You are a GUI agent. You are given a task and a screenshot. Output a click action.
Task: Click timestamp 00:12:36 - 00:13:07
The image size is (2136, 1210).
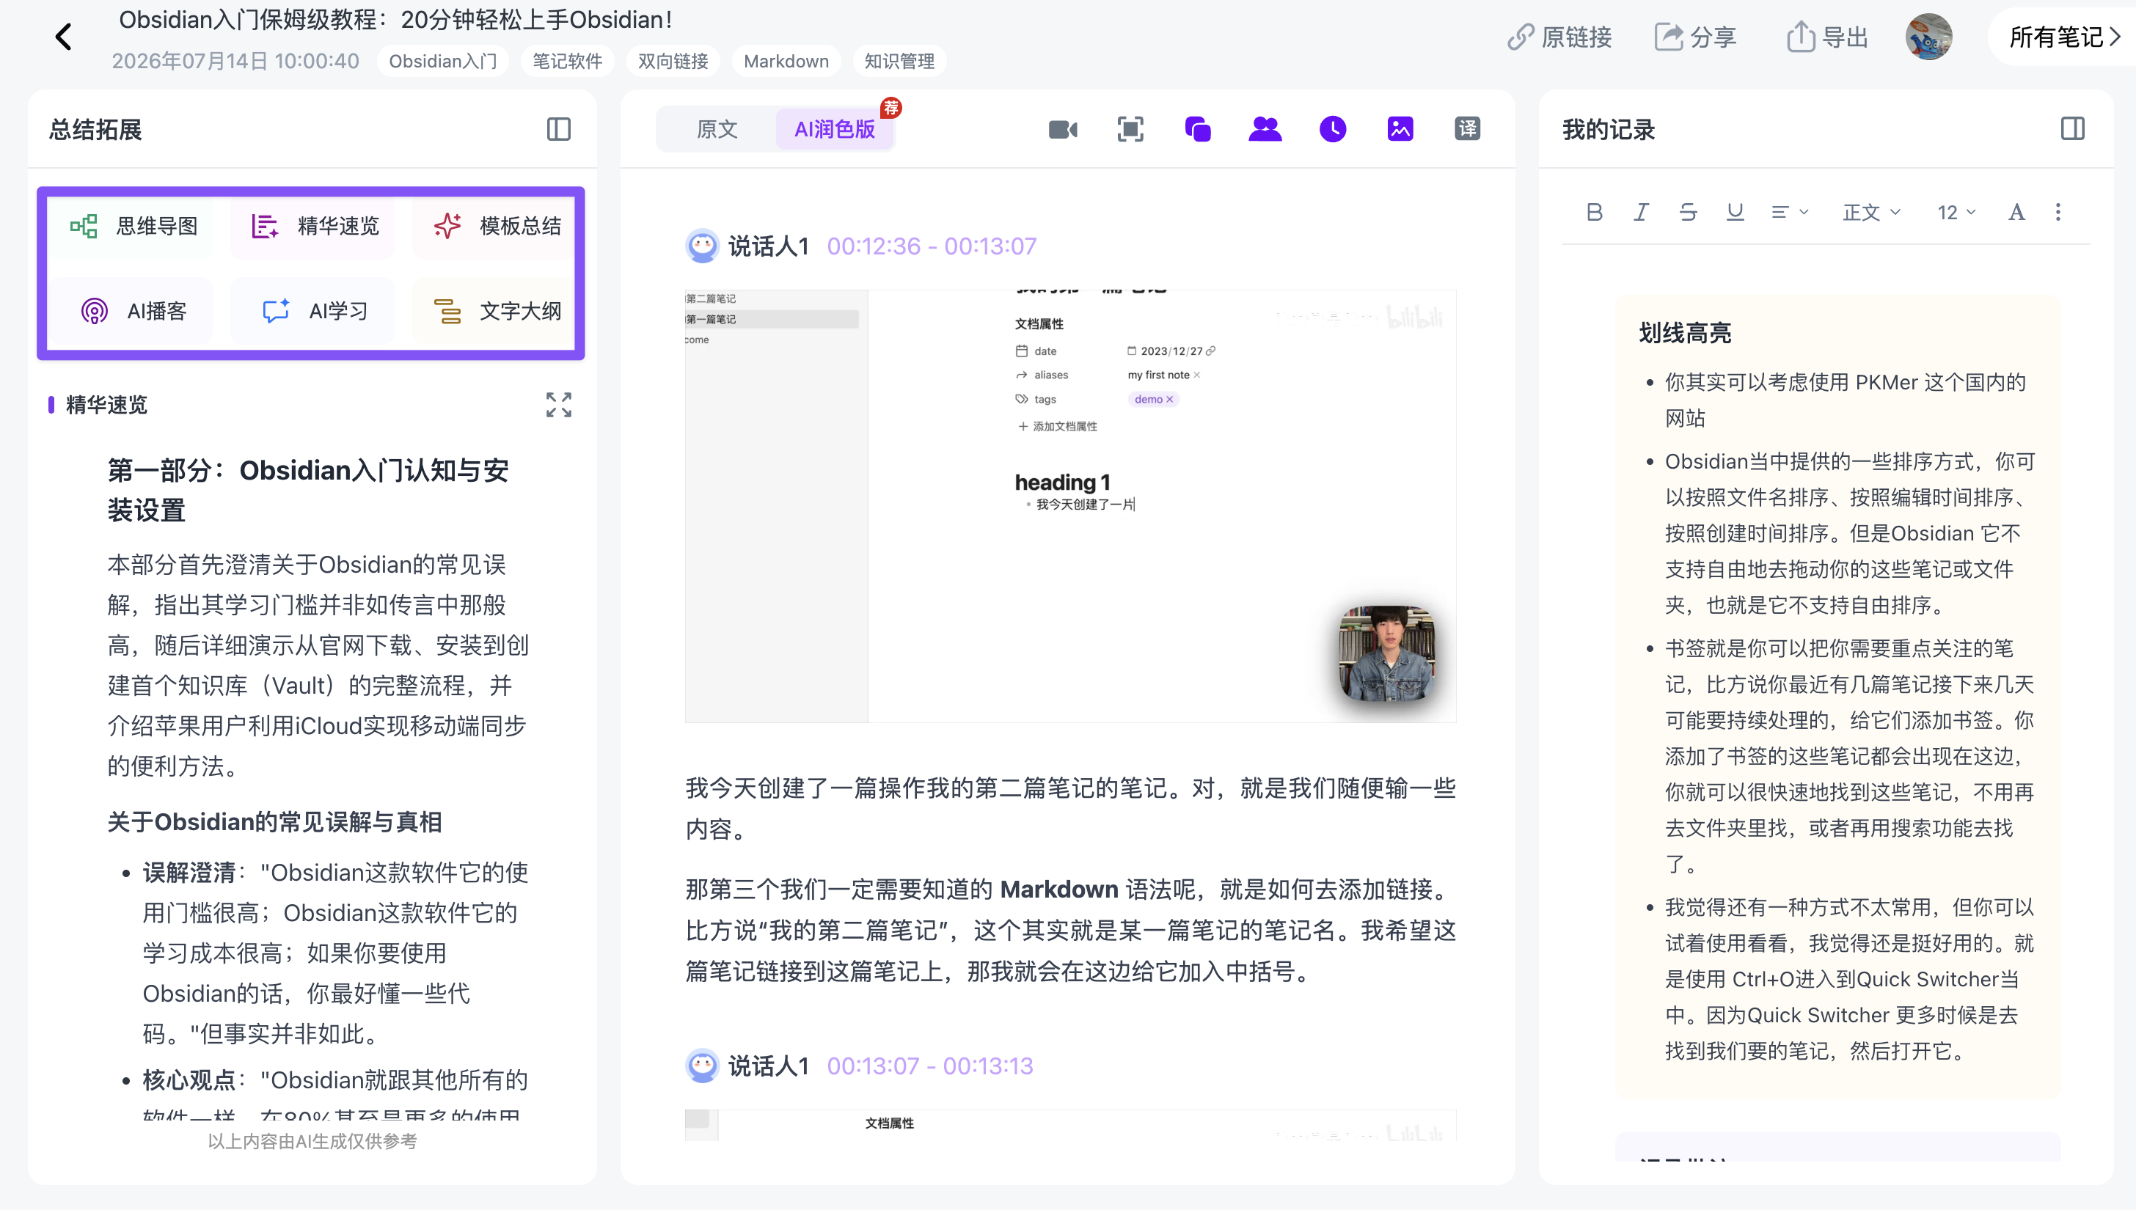(x=932, y=246)
